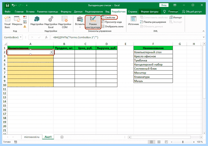Screen dimensions: 208x146
Task: Select the Лист1 sheet tab
Action: pyautogui.click(x=48, y=137)
